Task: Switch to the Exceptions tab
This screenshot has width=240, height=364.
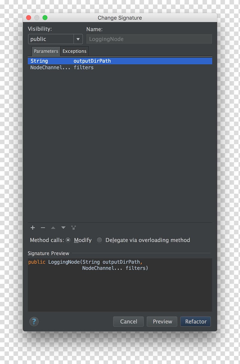Action: (74, 51)
